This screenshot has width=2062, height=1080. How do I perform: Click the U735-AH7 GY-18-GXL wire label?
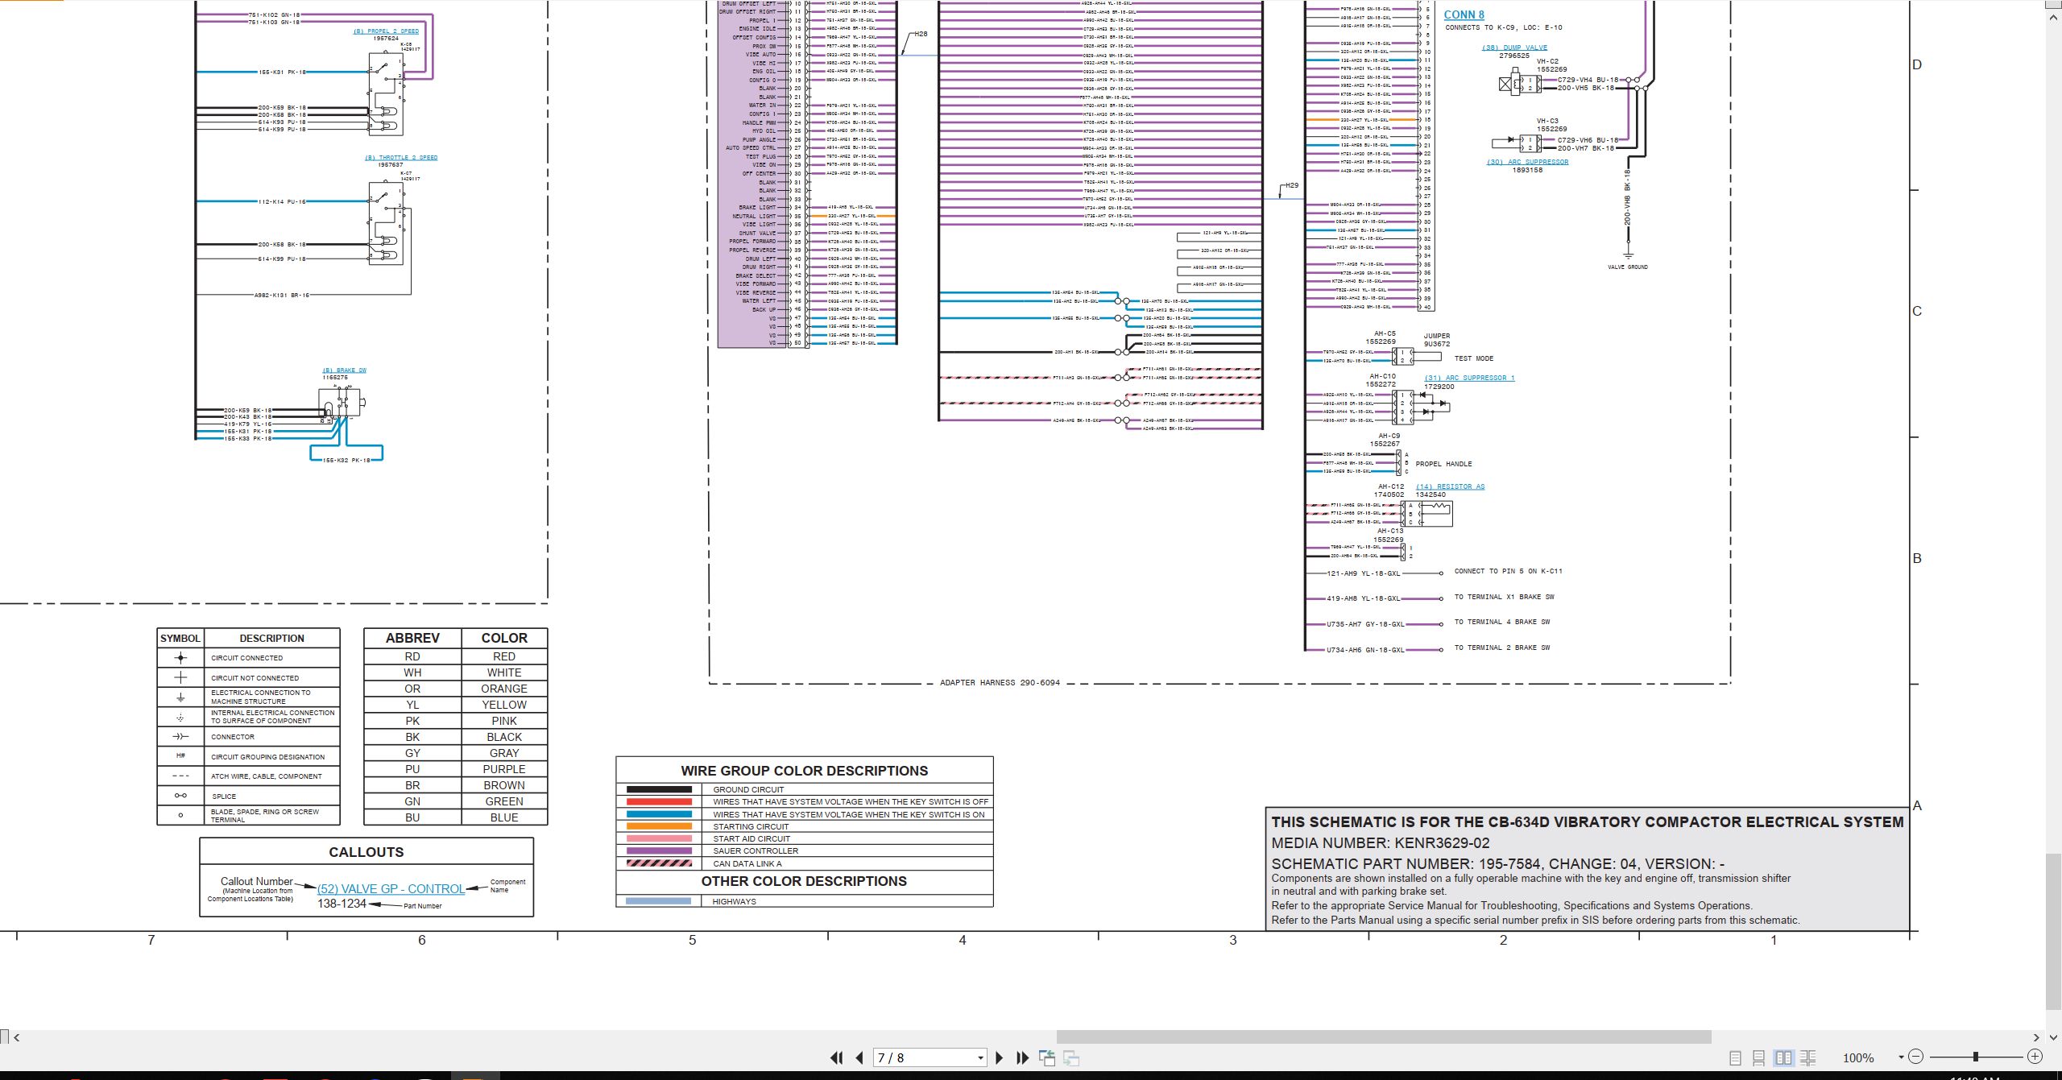(x=1365, y=624)
